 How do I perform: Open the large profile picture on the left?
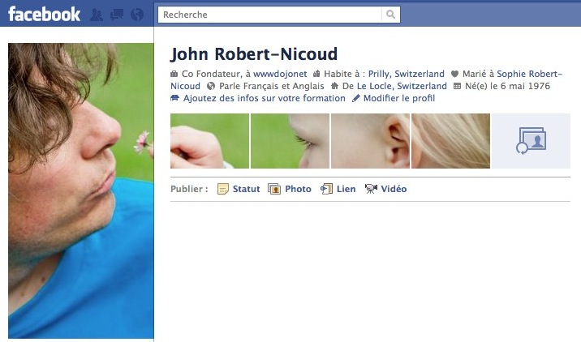pos(80,190)
